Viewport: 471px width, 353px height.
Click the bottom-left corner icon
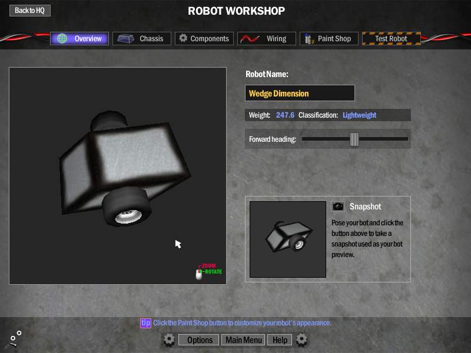[15, 338]
